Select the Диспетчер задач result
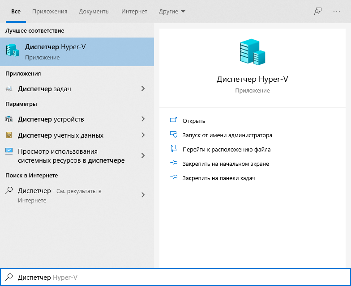 tap(77, 88)
